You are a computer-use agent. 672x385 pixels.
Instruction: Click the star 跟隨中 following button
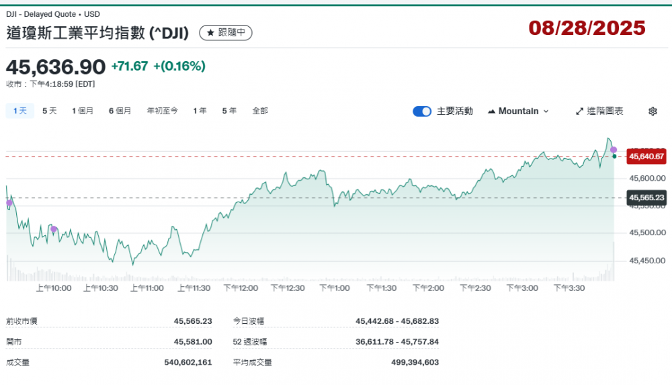coord(226,32)
